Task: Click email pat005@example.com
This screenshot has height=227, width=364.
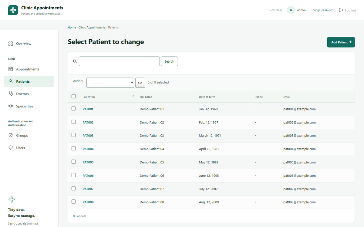Action: pyautogui.click(x=299, y=162)
